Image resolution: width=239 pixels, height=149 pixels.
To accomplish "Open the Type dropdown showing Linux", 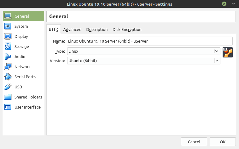I will pyautogui.click(x=143, y=51).
